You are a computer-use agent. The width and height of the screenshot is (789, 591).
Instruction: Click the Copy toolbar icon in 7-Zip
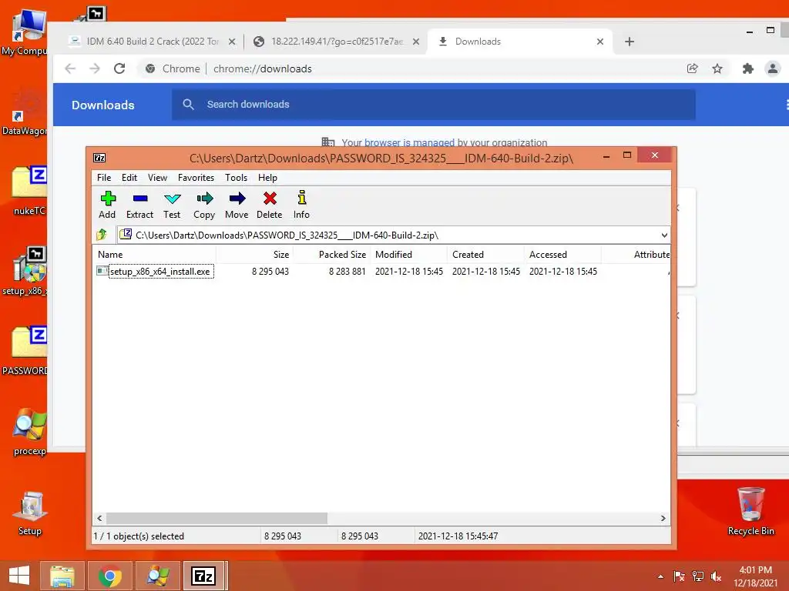[204, 205]
